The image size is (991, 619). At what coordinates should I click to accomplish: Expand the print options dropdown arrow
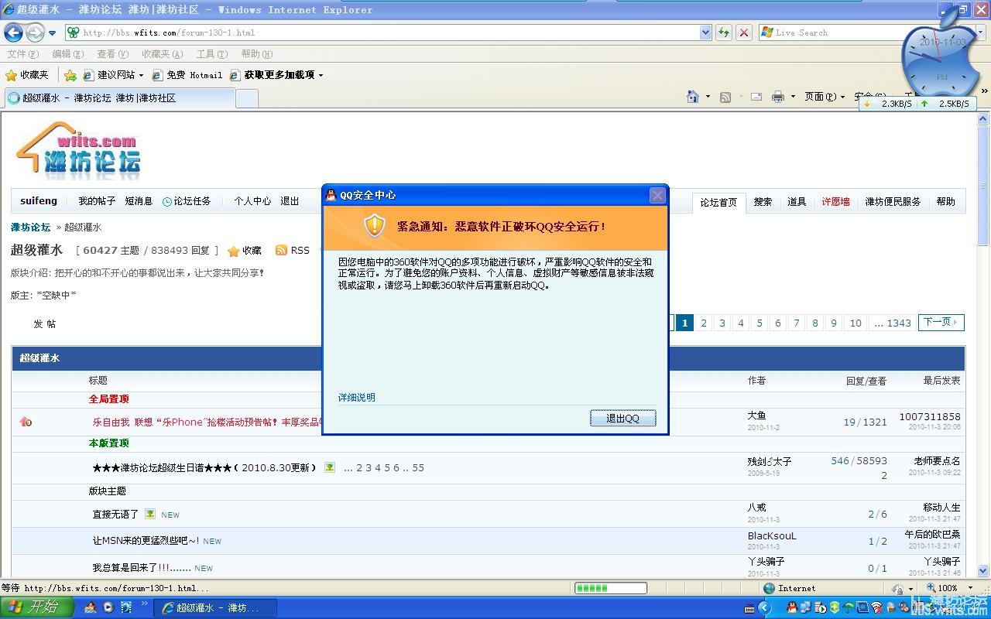tap(793, 97)
